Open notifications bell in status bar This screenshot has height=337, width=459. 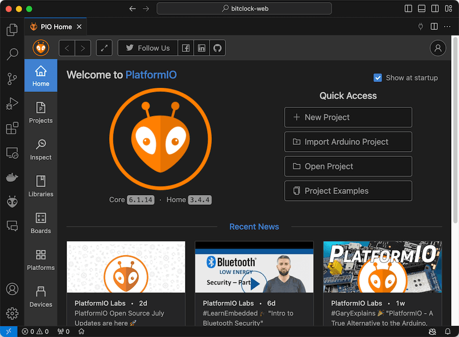point(448,331)
